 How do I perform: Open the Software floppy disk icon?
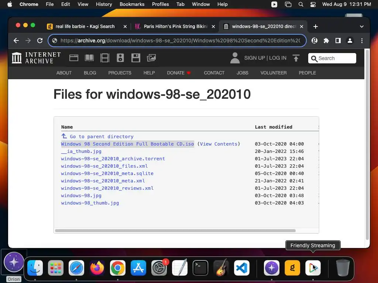click(x=136, y=58)
